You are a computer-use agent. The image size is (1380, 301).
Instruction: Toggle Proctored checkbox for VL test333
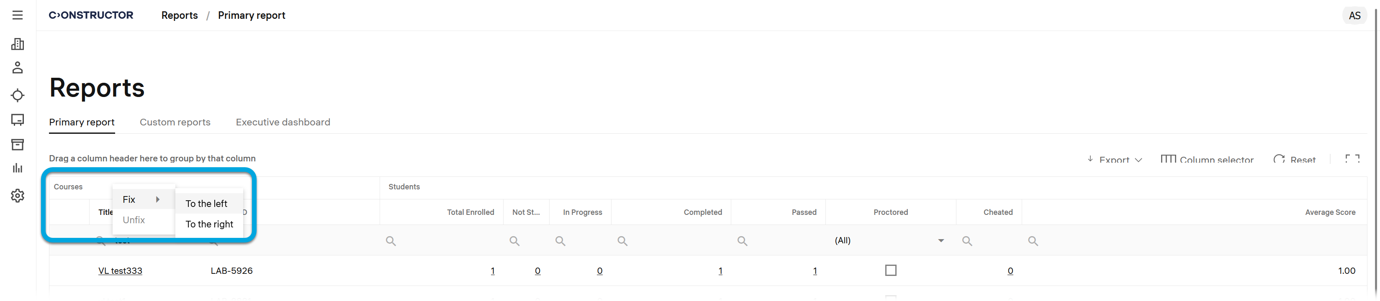click(890, 270)
